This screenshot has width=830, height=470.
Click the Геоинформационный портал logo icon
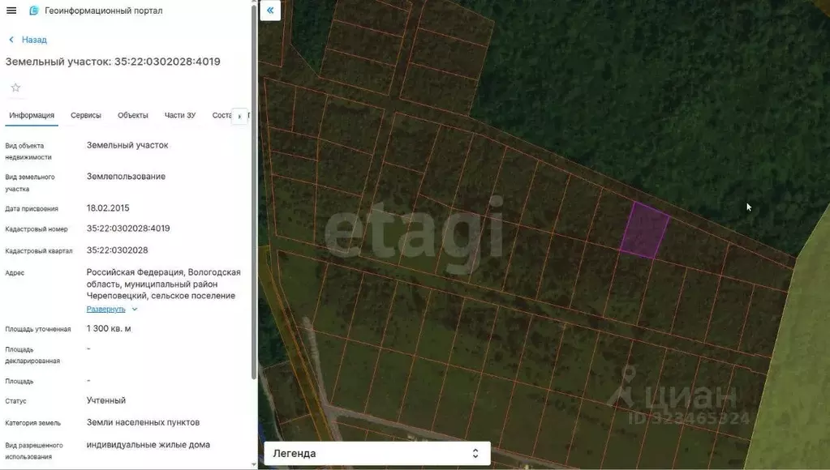[x=33, y=11]
